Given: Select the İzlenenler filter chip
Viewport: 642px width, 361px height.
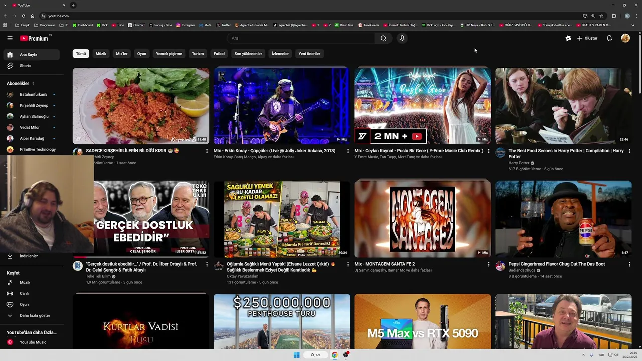Looking at the screenshot, I should pyautogui.click(x=280, y=54).
